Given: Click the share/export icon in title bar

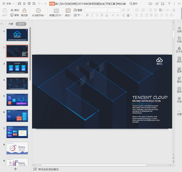Looking at the screenshot, I should tap(157, 4).
